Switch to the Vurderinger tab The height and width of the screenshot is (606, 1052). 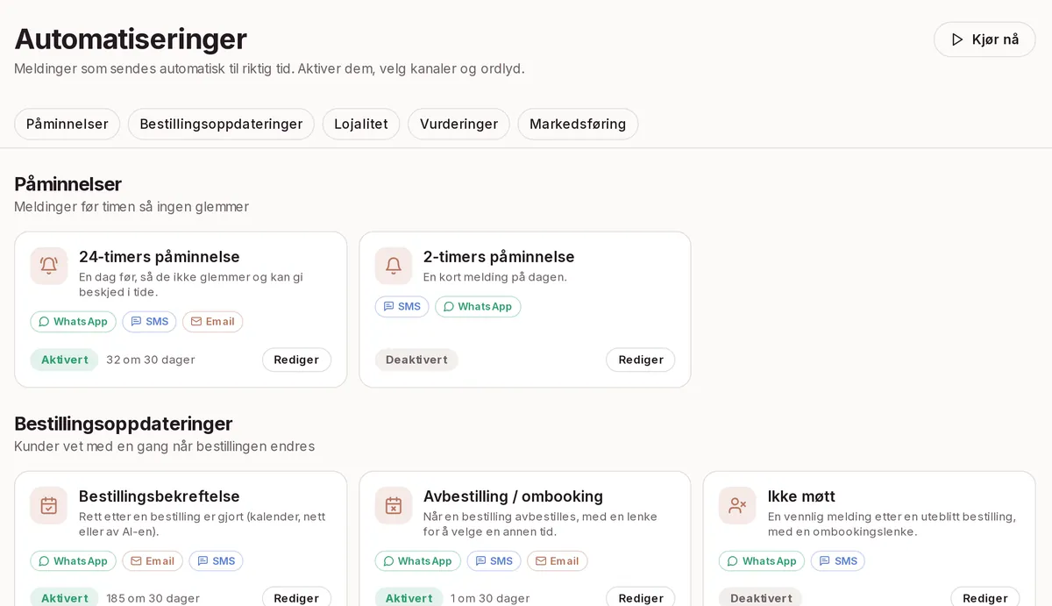[x=458, y=124]
